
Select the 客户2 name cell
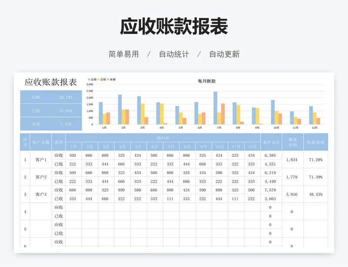[x=41, y=177]
